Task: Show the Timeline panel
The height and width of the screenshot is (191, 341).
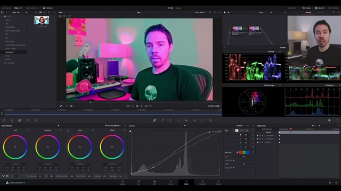Action: (x=47, y=8)
